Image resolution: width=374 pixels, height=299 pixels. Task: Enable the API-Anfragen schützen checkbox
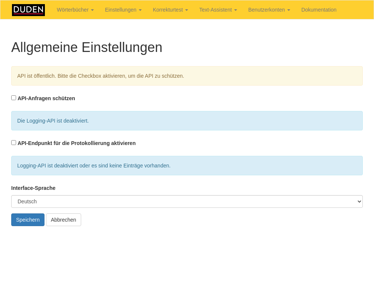14,98
